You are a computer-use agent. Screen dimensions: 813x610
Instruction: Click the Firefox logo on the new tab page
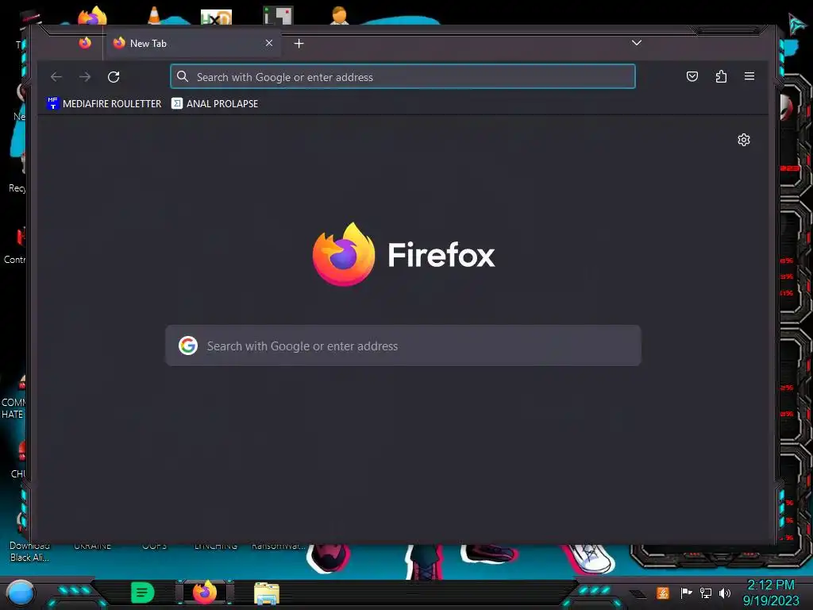344,254
